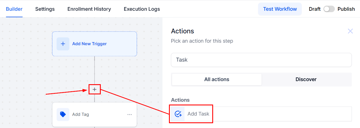Click the action search field containing Task
The image size is (360, 128).
tap(261, 60)
